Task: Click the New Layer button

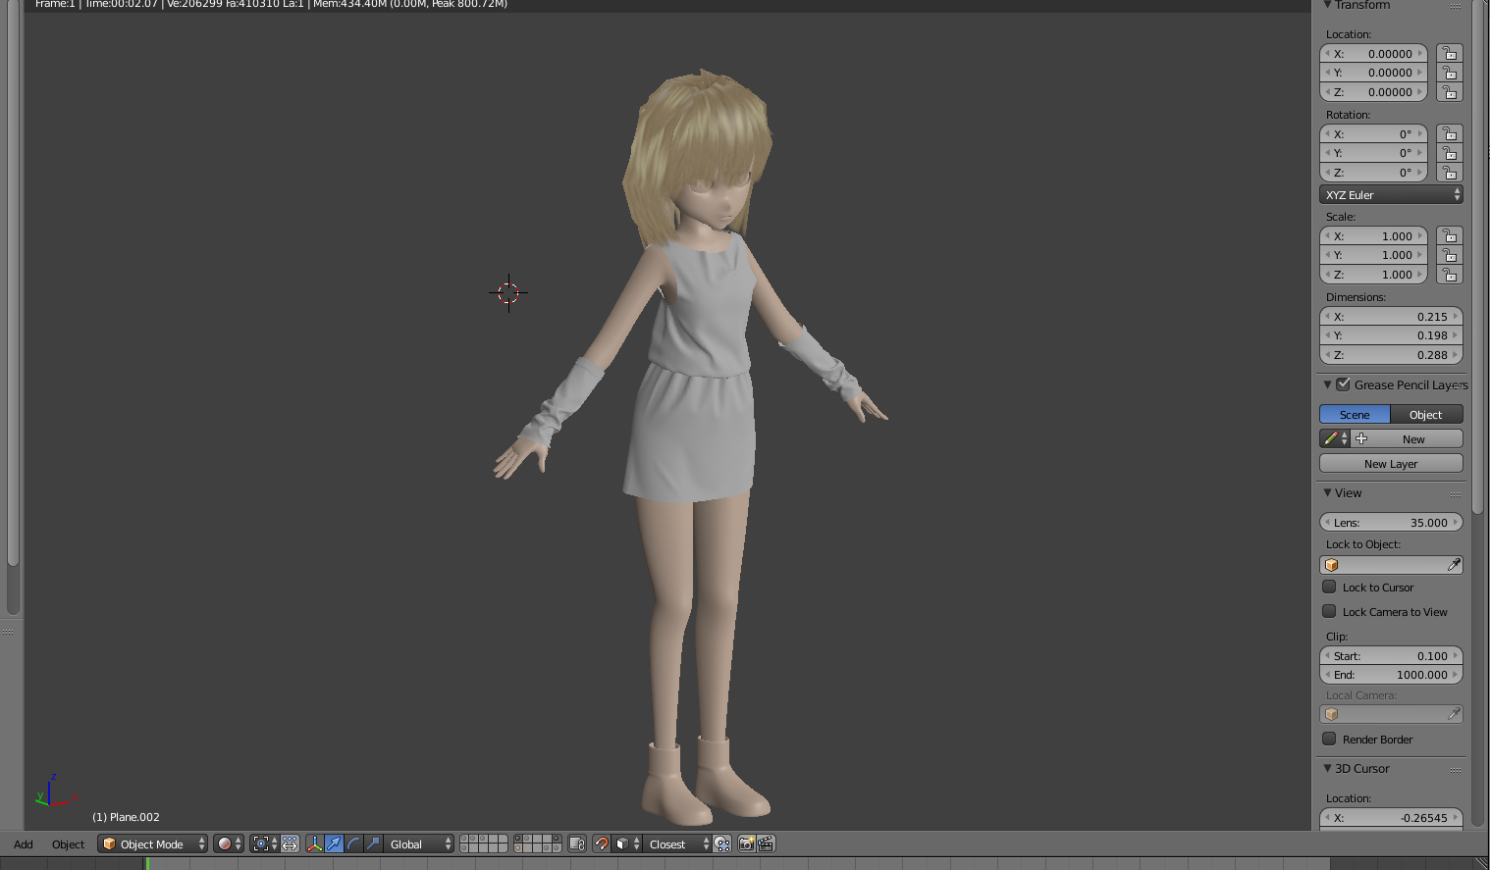Action: click(1391, 464)
